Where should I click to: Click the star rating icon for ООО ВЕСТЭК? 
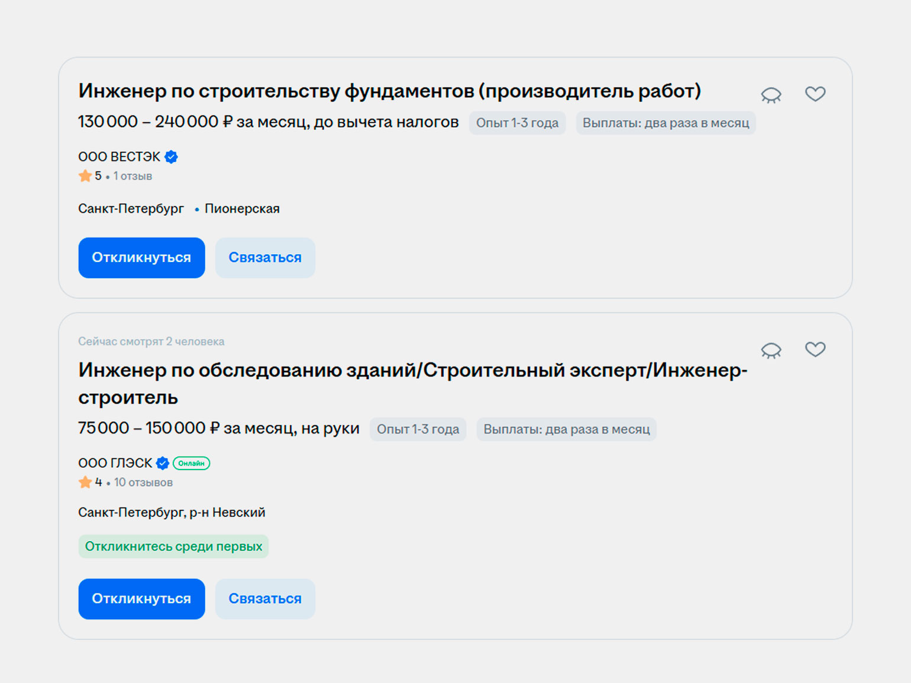pyautogui.click(x=85, y=176)
